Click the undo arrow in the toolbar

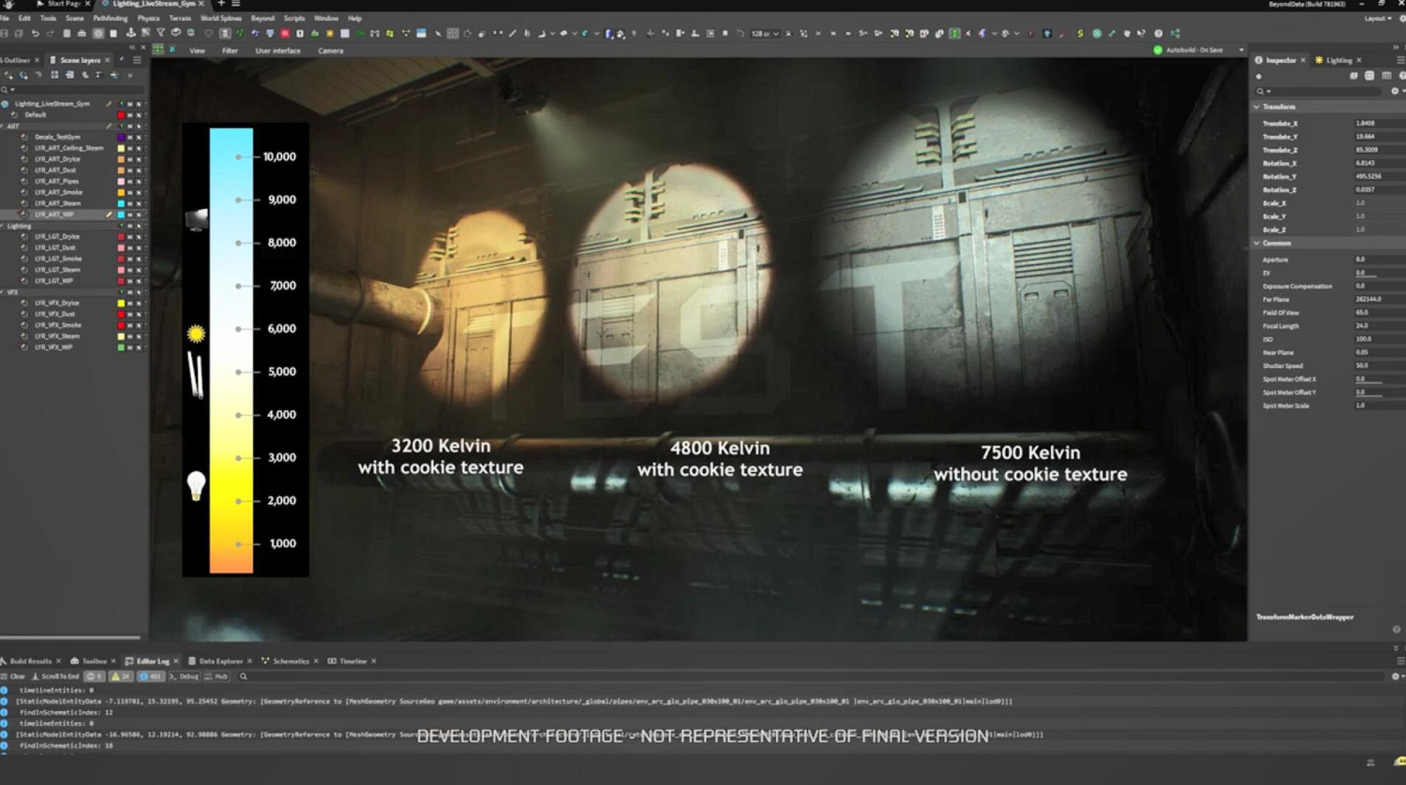coord(35,34)
